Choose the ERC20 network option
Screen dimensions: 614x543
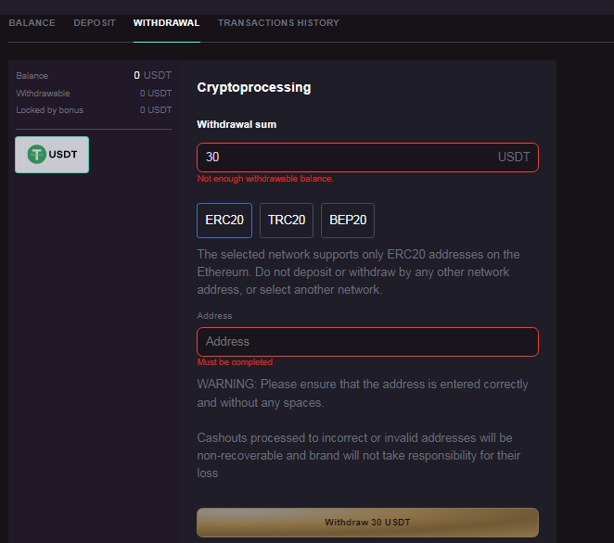point(224,221)
